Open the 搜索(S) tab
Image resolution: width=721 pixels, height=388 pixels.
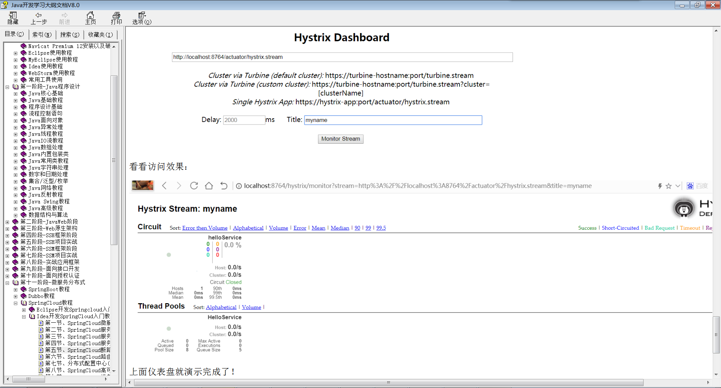69,35
